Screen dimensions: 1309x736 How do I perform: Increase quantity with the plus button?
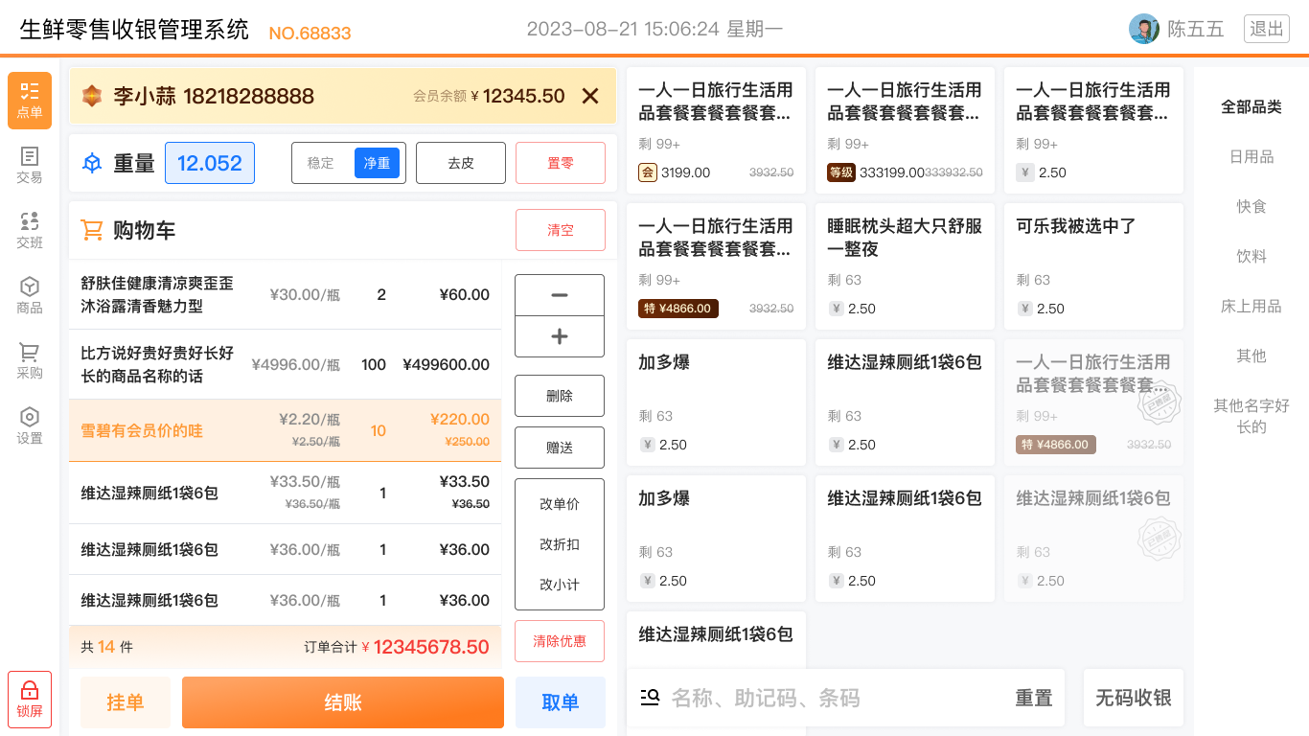(560, 336)
